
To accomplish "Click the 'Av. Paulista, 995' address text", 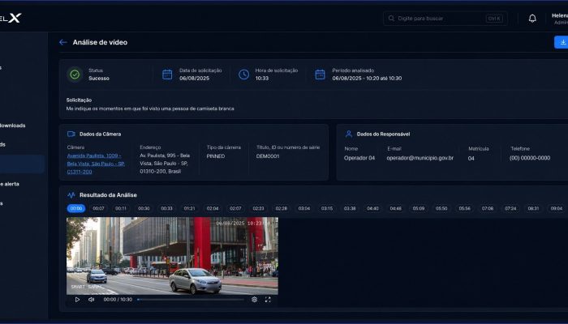I will click(x=165, y=164).
